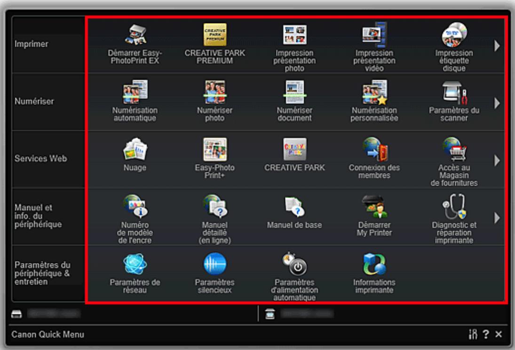Select the Imprimer category
Screen dimensions: 515x350
pos(48,44)
